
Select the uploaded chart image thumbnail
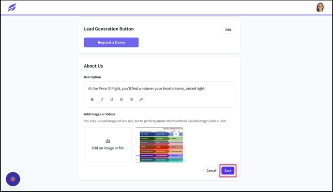(159, 145)
